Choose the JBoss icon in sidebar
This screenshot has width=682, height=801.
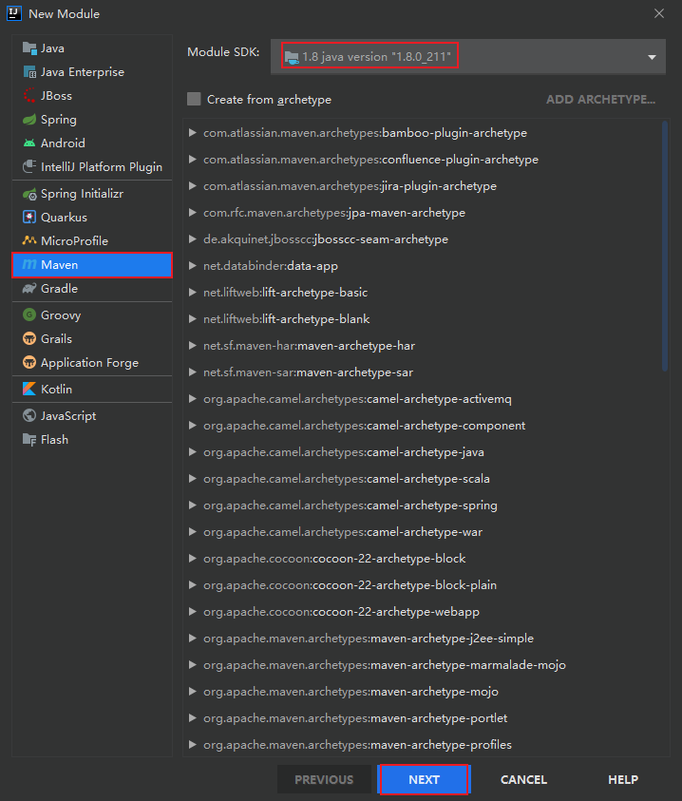click(x=29, y=96)
